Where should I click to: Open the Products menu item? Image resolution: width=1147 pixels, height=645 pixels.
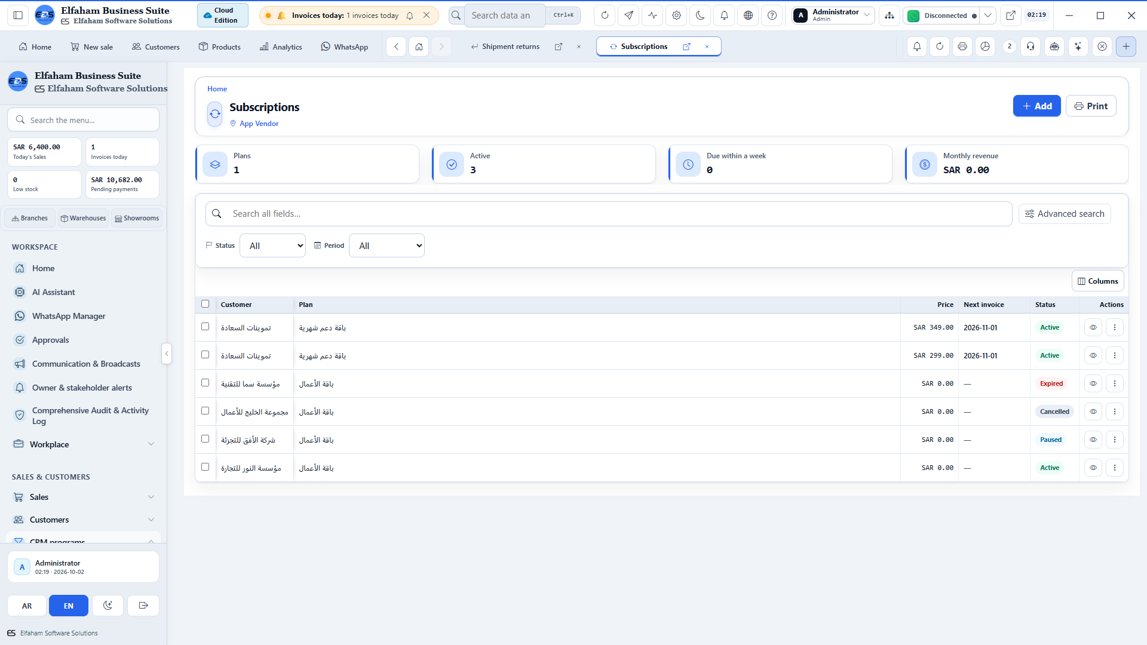coord(220,47)
